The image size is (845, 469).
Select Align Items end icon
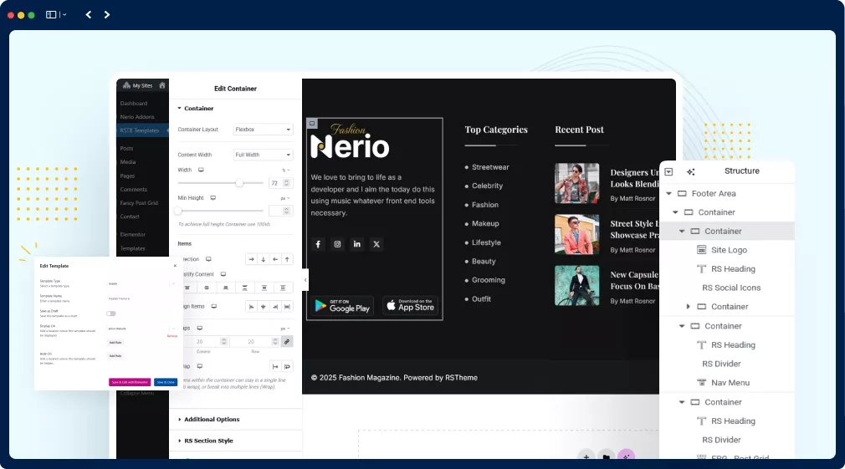point(275,306)
